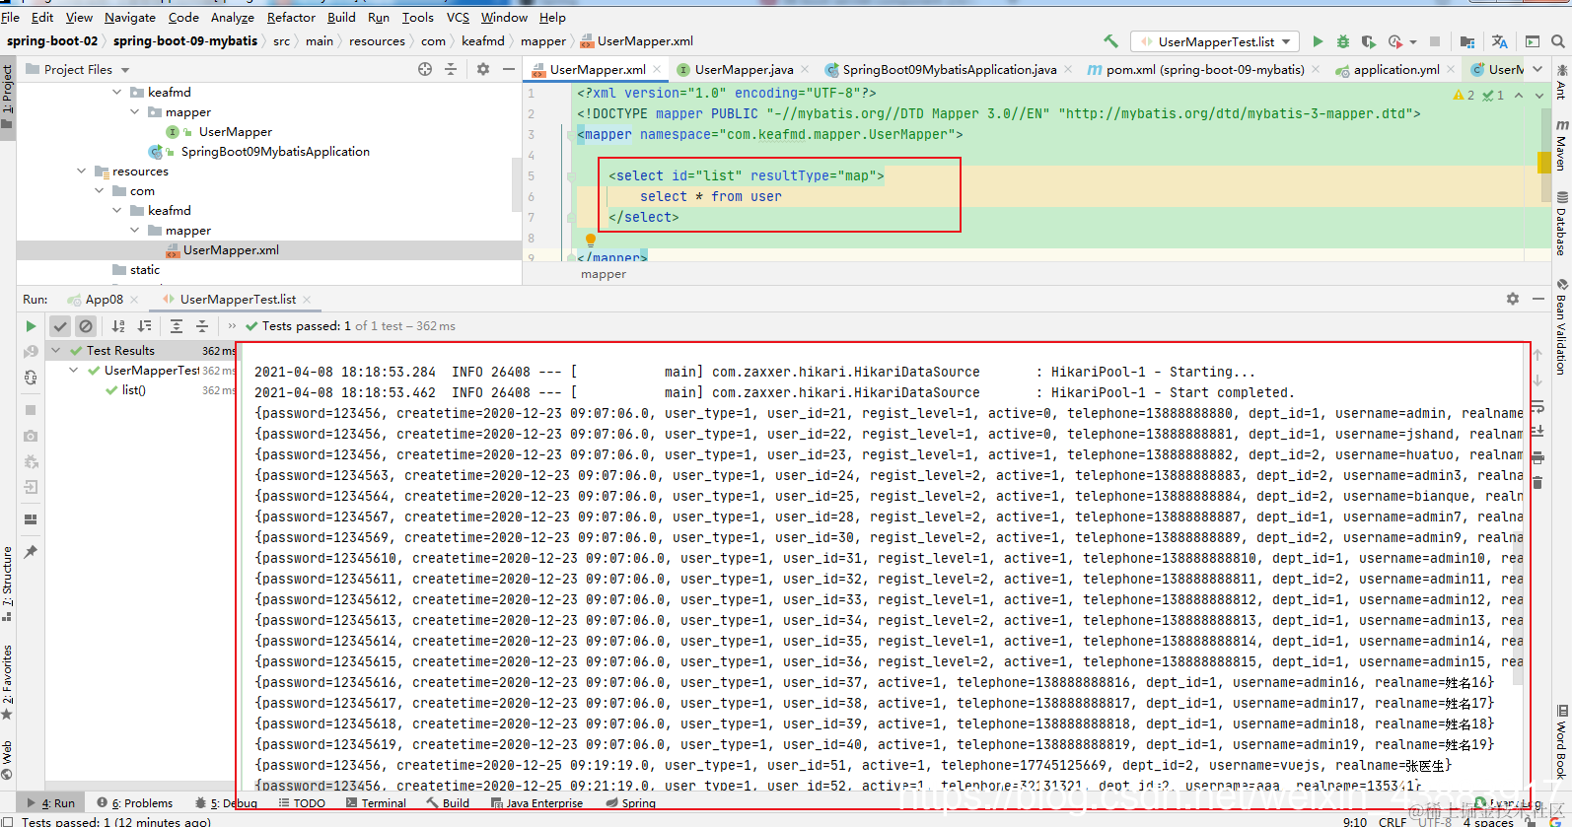Show hidden editor tabs chevron
The width and height of the screenshot is (1572, 827).
point(1537,69)
